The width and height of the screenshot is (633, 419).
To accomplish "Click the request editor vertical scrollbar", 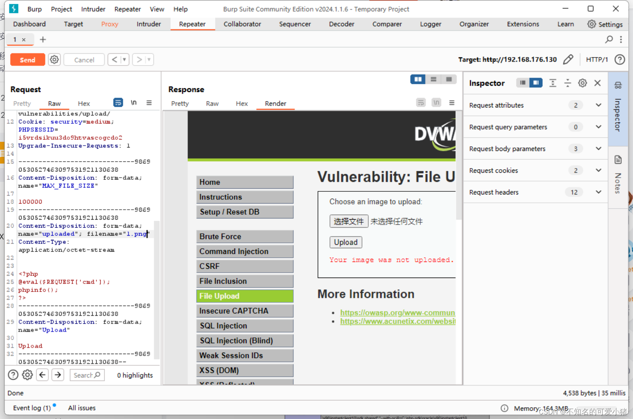I will [x=156, y=290].
